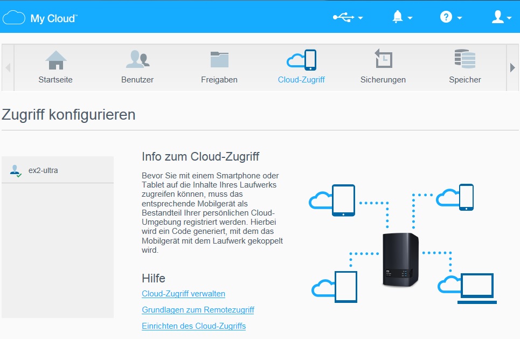The width and height of the screenshot is (520, 339).
Task: Select the ex2-ultra user entry
Action: tap(58, 170)
